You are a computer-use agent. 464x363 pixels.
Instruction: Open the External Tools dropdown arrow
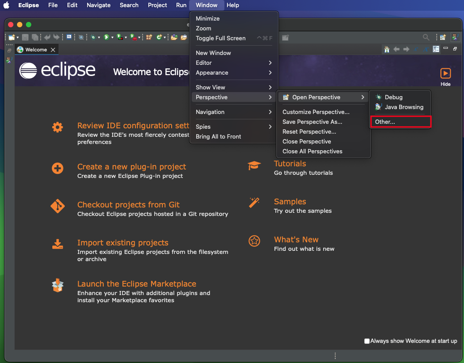pyautogui.click(x=139, y=38)
